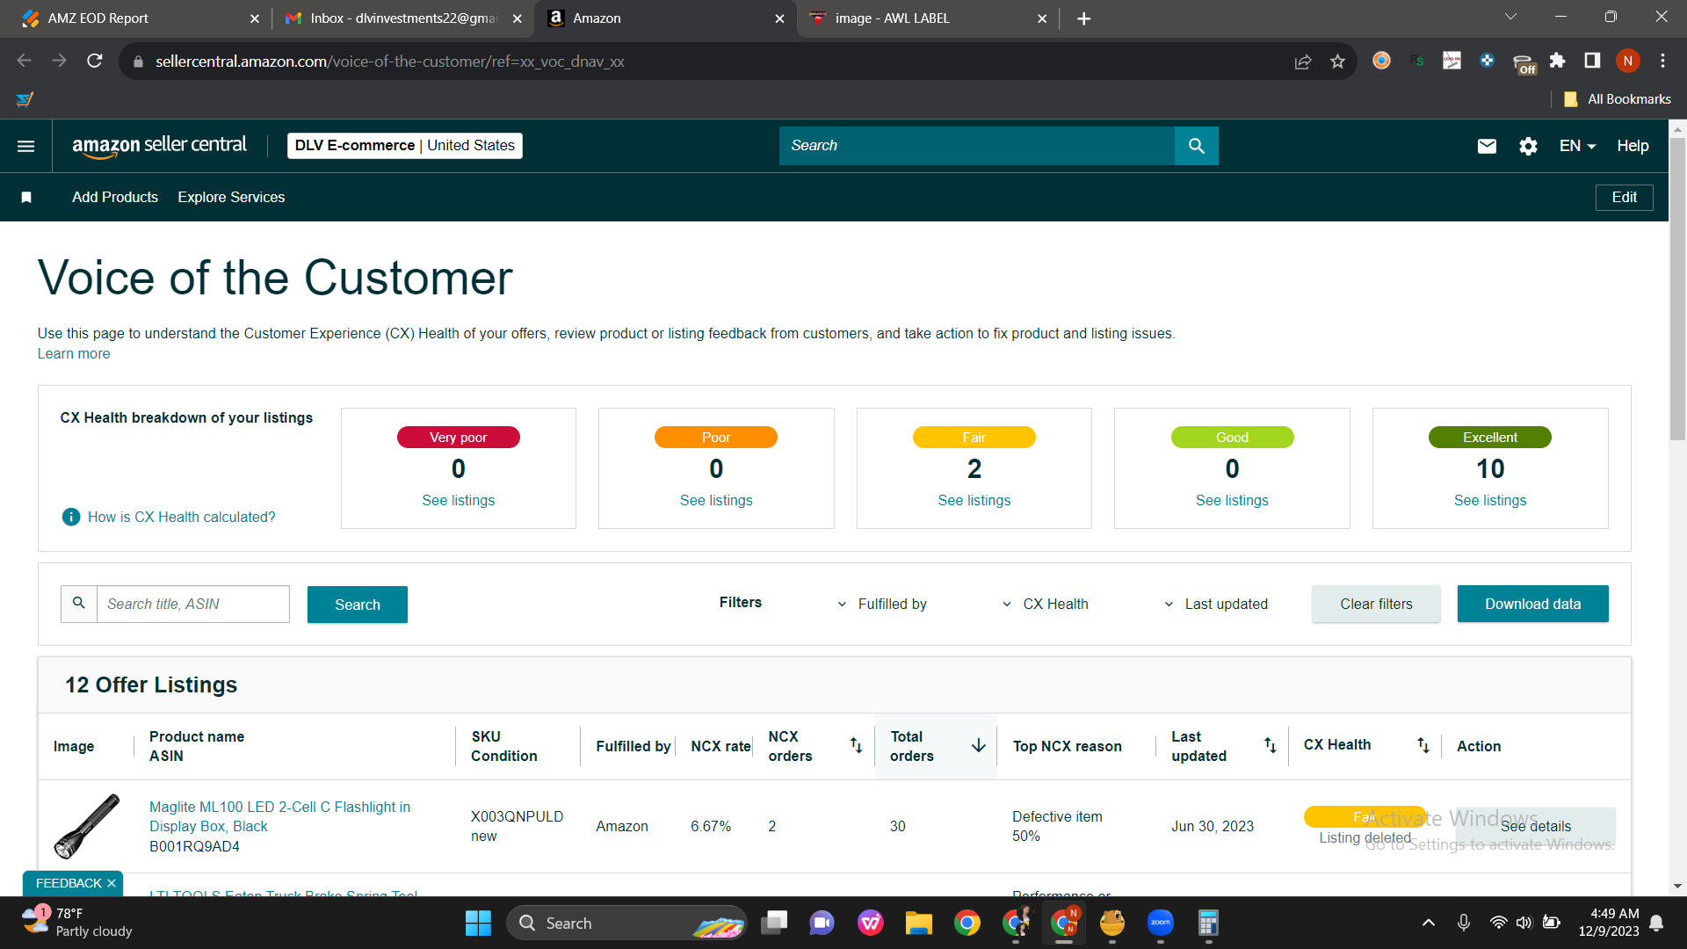Expand the Fulfilled by filter

[x=882, y=604]
